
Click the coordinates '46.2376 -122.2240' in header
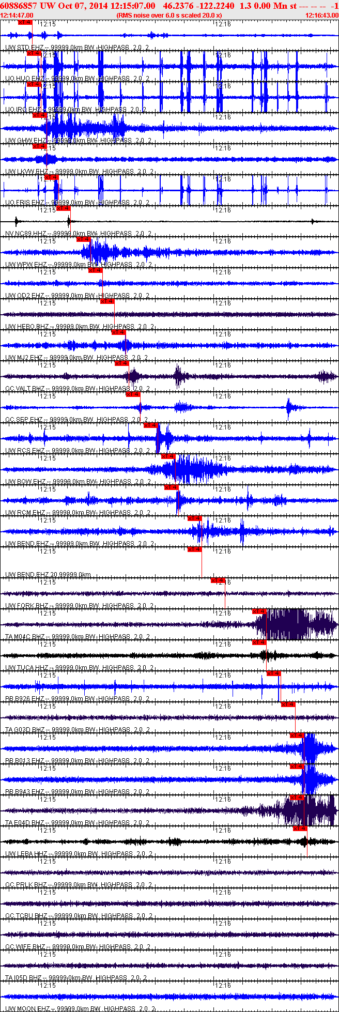point(198,6)
